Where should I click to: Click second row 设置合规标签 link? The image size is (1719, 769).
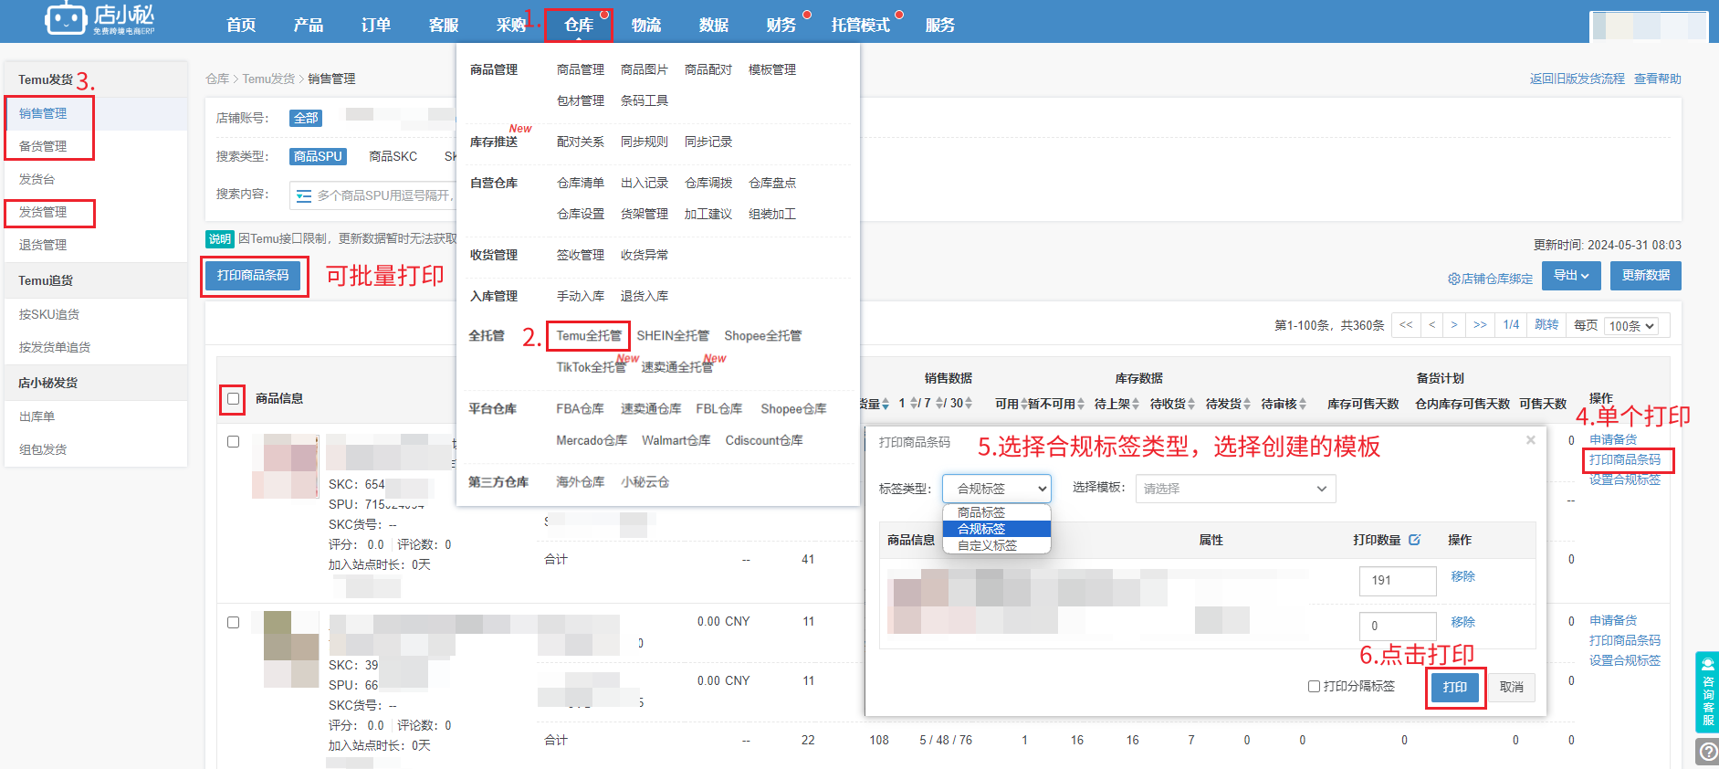[1625, 660]
